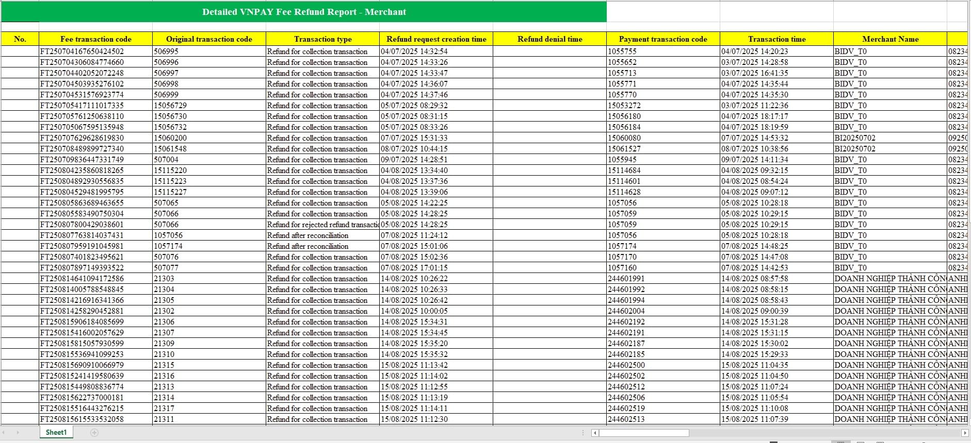Add a new sheet with the plus icon
971x443 pixels.
point(94,433)
